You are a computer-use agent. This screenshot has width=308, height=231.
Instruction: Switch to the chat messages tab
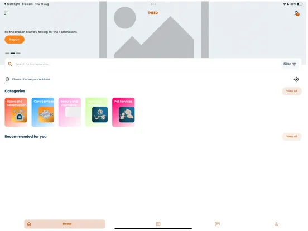coord(217,224)
